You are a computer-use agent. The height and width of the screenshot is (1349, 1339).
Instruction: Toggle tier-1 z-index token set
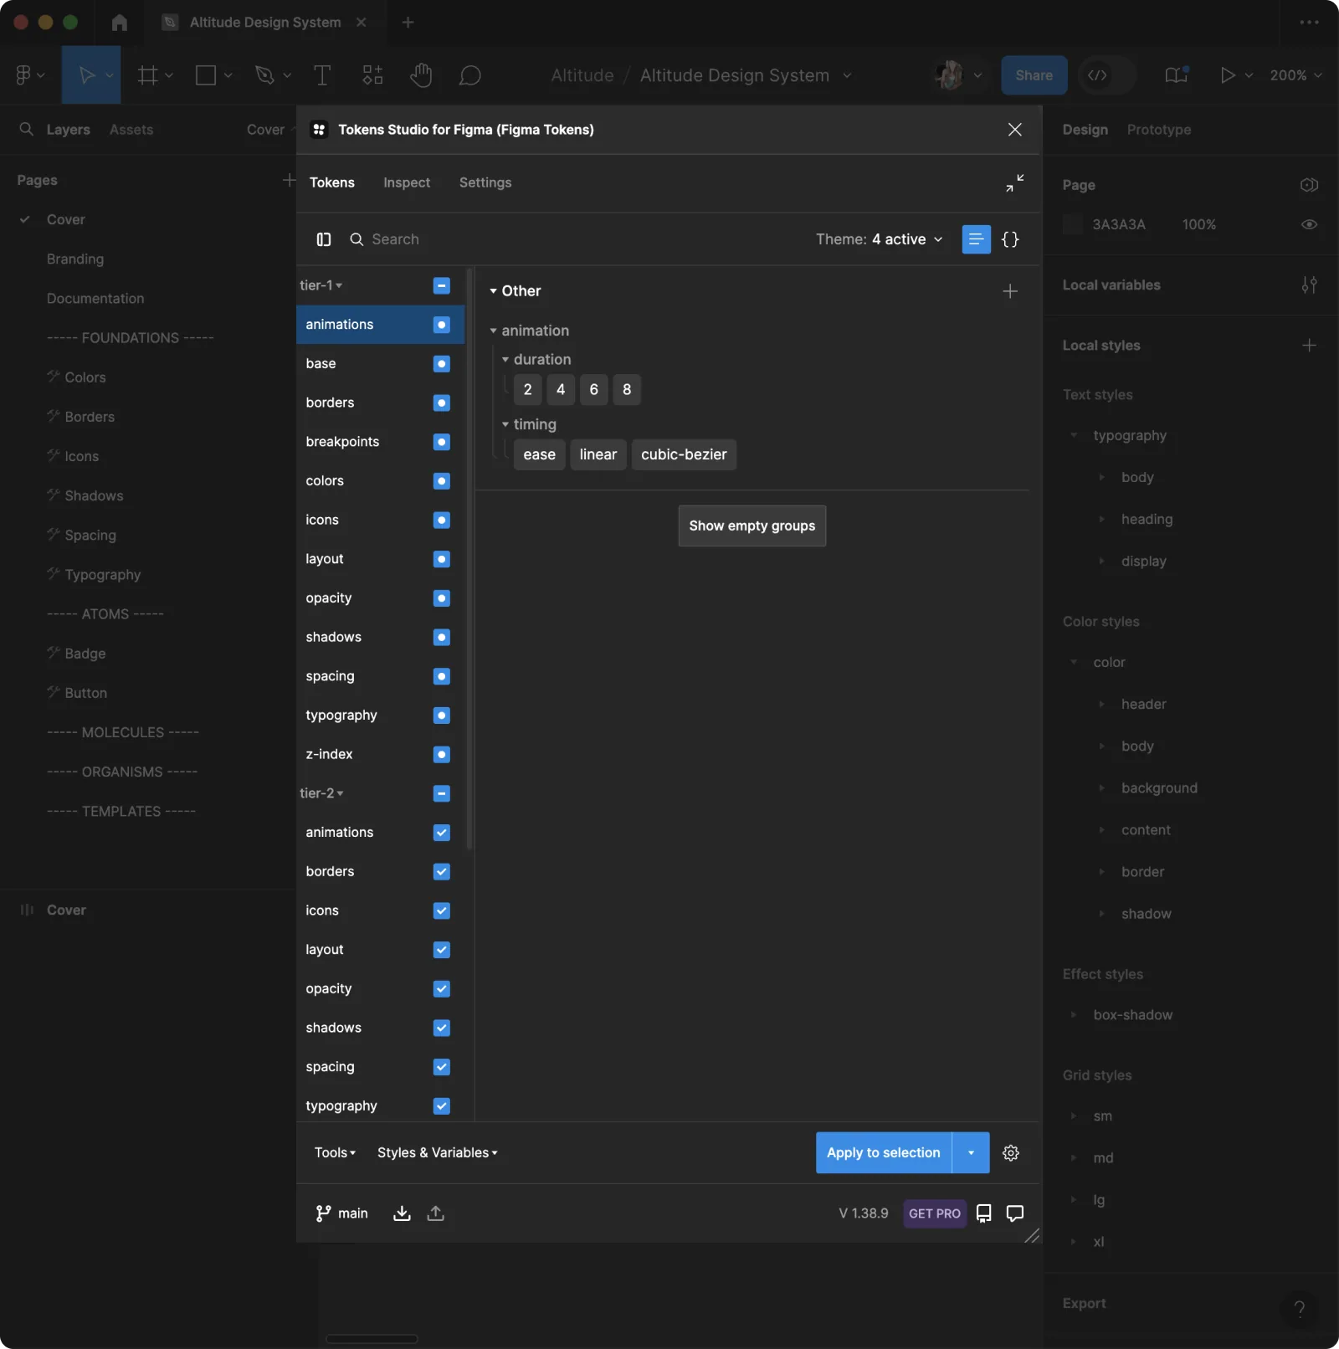click(442, 755)
